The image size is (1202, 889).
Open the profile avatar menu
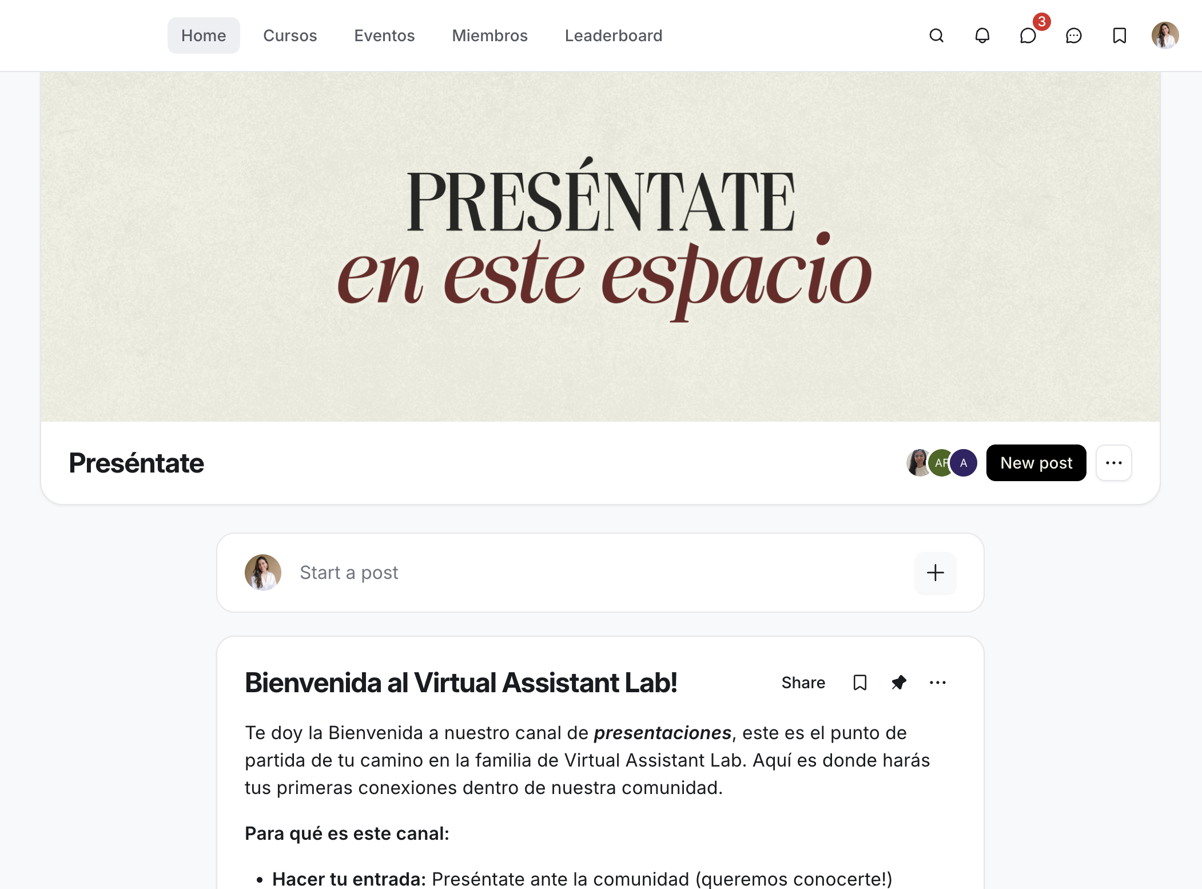click(1165, 35)
